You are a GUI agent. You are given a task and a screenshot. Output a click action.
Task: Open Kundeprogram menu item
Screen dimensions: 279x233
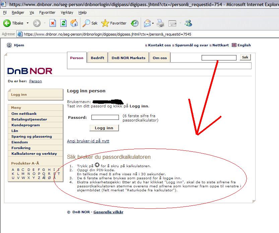(x=25, y=125)
